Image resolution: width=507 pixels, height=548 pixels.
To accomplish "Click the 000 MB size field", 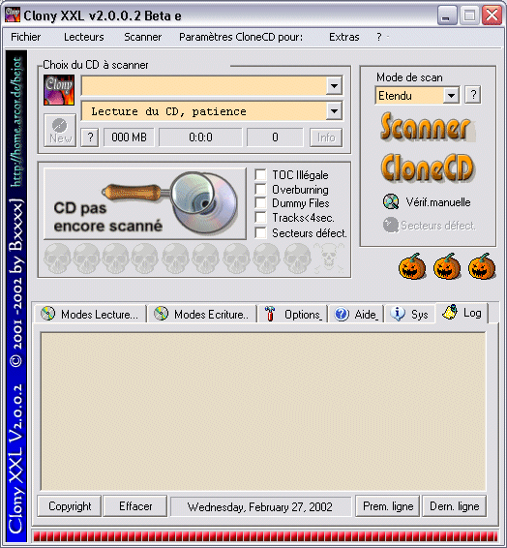I will [130, 137].
